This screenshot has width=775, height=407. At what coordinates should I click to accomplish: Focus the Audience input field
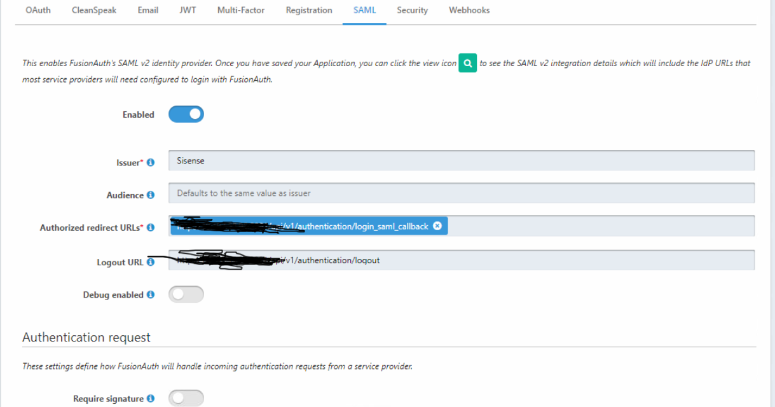point(461,193)
